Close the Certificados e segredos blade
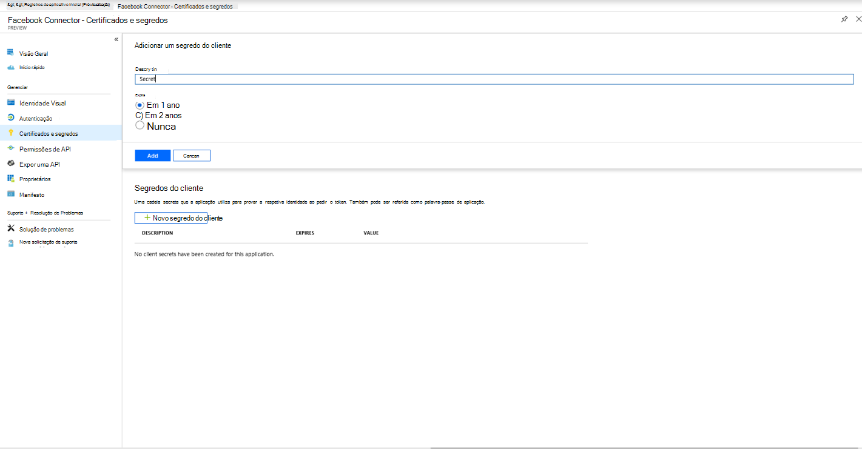 858,19
